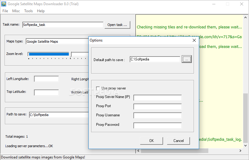The image size is (249, 160).
Task: Click the 'Total images: 1' text
Action: [x=17, y=136]
